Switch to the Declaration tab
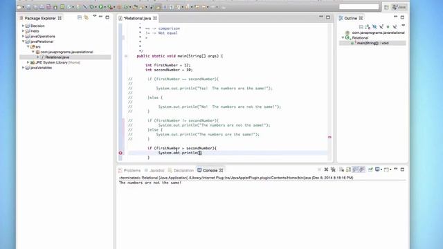Viewport: 443px width, 249px height. (x=181, y=170)
